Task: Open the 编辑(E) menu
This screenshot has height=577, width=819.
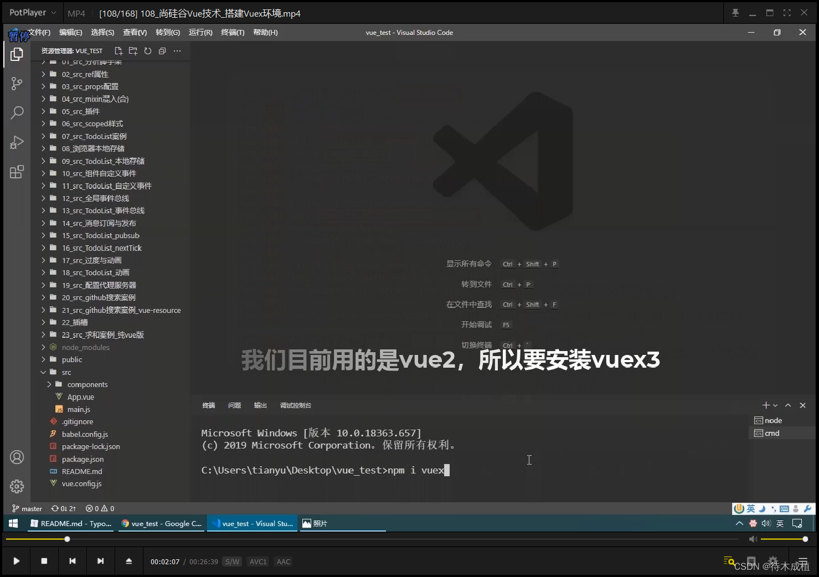Action: point(71,33)
